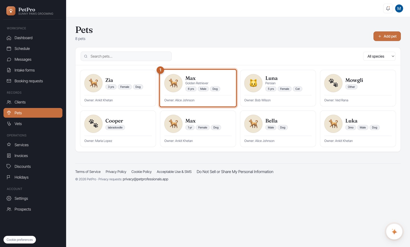The image size is (410, 247).
Task: Click Mowgli's paw print avatar
Action: click(x=333, y=83)
